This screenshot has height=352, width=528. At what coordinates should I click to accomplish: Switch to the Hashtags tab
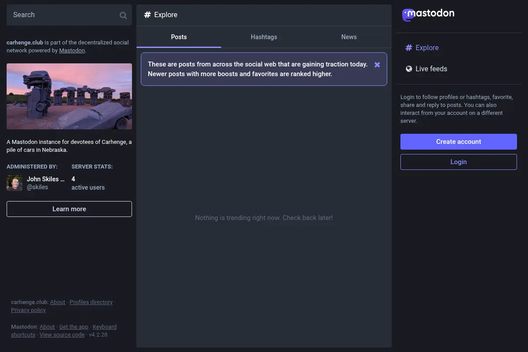tap(264, 37)
